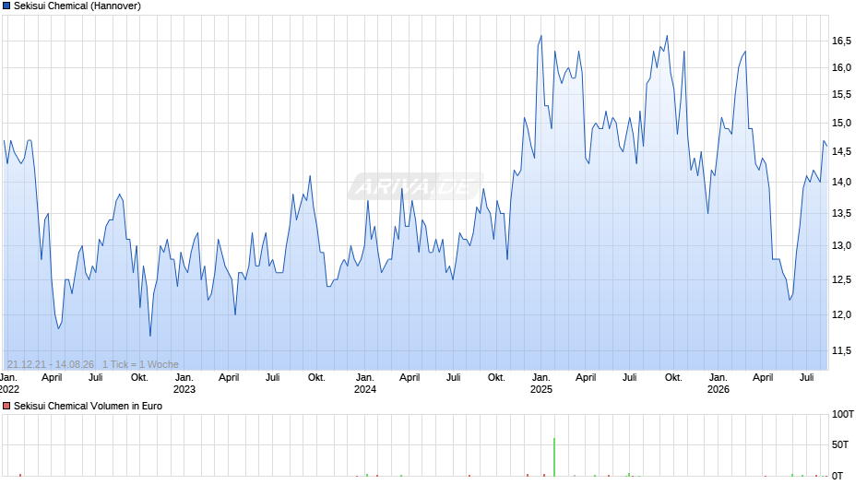Click the 2022 year label on time axis
Viewport: 867px width, 485px height.
(x=10, y=389)
